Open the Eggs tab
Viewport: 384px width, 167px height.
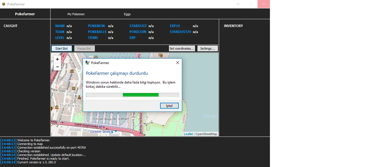127,14
